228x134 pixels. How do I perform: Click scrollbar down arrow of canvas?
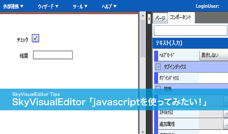[143, 132]
